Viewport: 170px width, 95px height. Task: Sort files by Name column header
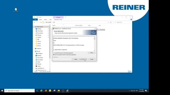54,25
